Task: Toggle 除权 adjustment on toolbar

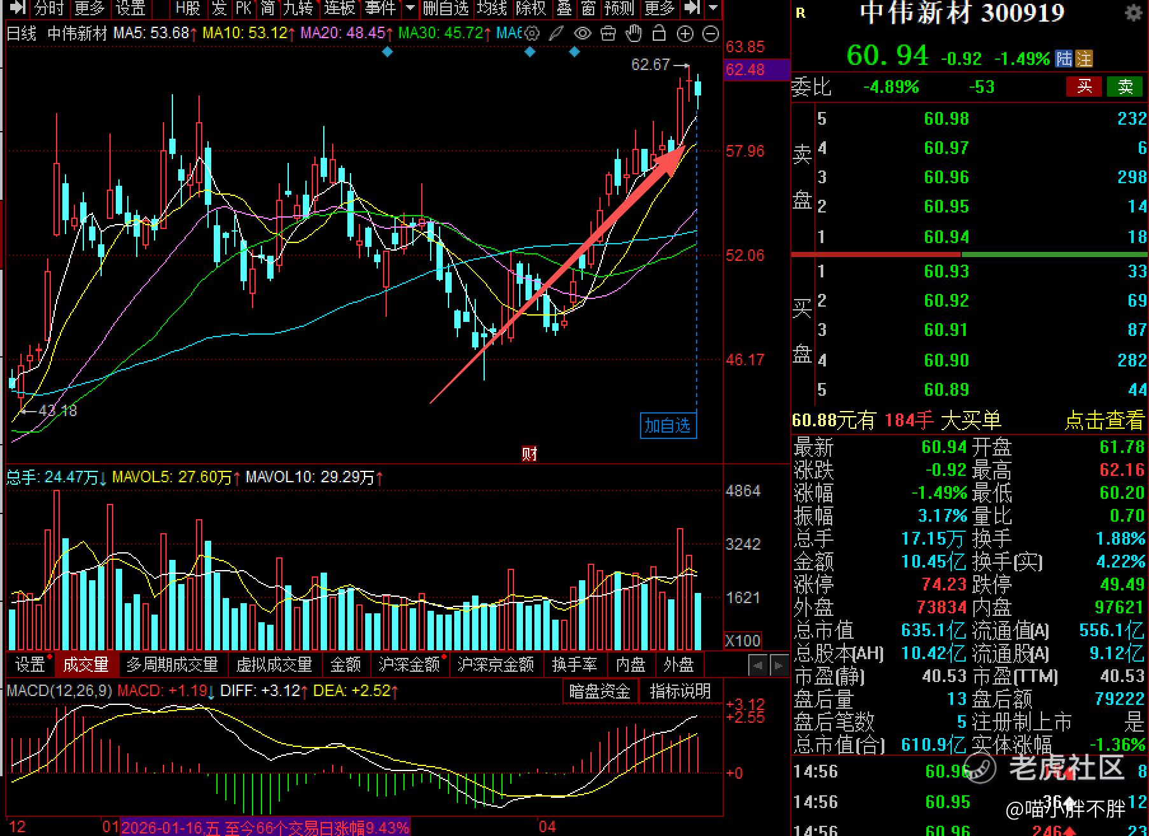Action: click(x=531, y=8)
